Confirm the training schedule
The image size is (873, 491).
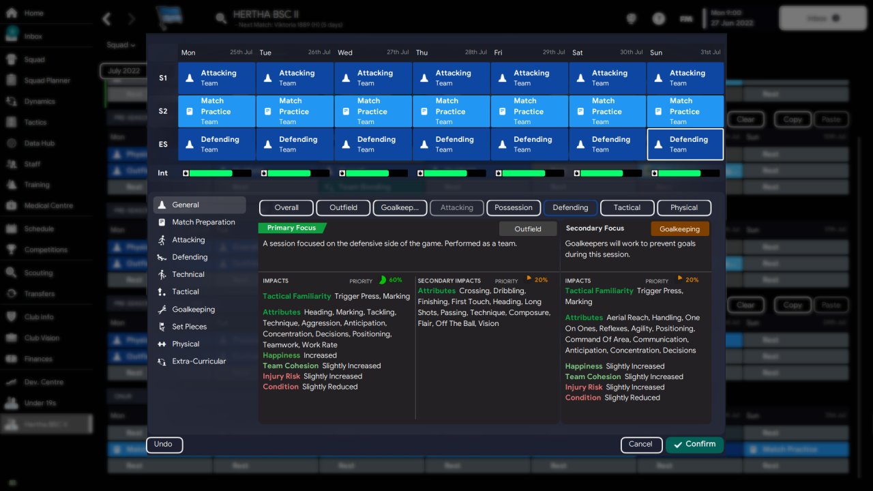coord(694,445)
